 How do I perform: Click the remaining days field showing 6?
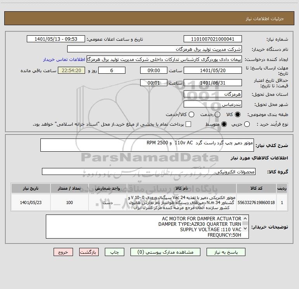(x=112, y=70)
